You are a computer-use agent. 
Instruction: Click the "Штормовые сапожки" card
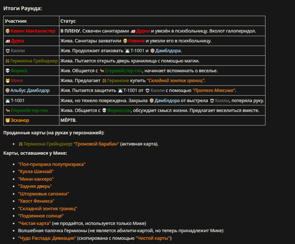coord(43,194)
